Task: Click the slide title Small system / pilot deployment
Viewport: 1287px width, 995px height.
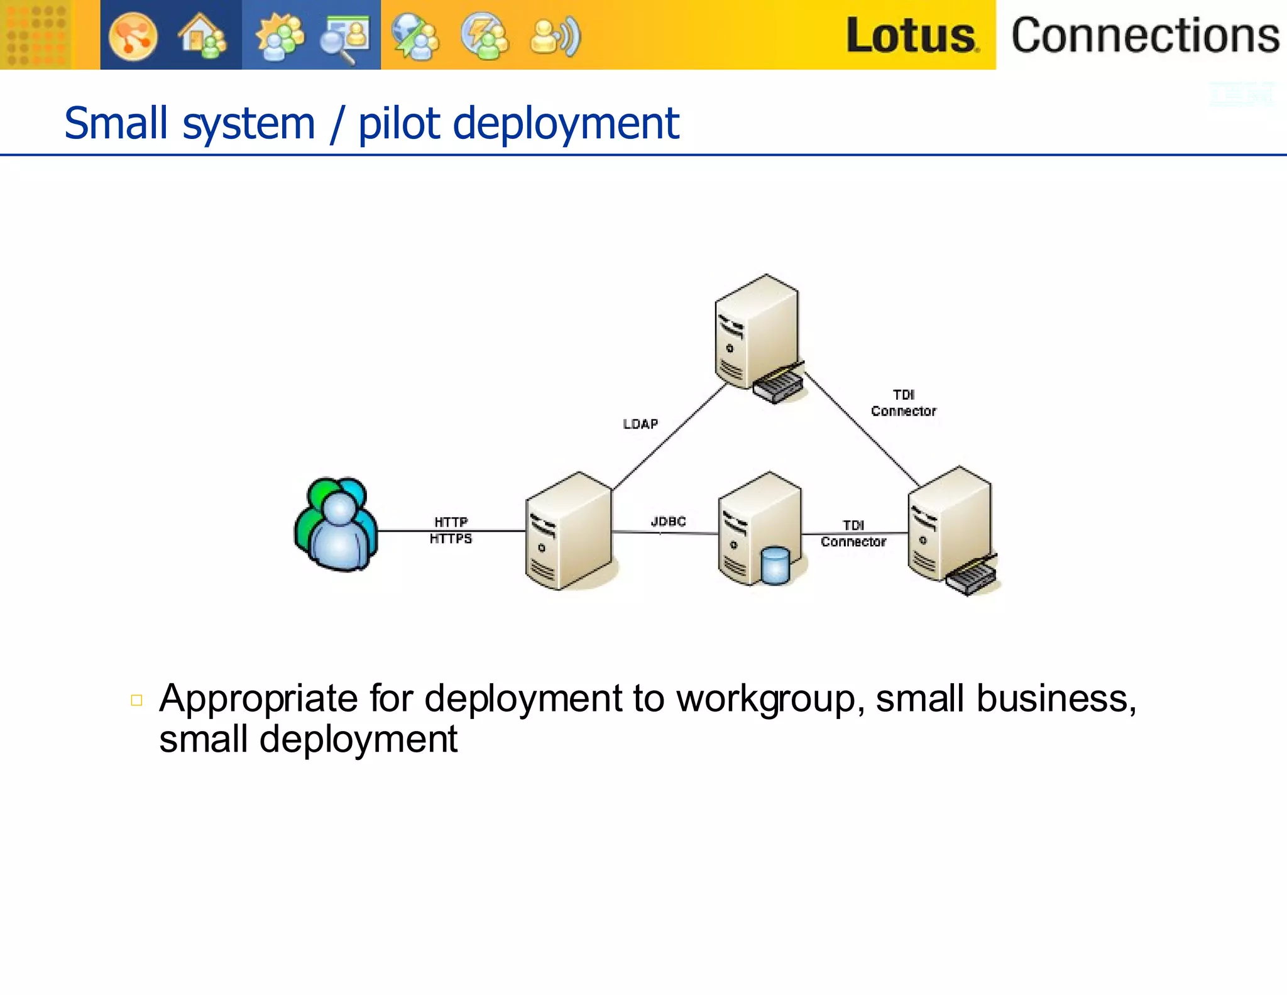Action: click(371, 123)
